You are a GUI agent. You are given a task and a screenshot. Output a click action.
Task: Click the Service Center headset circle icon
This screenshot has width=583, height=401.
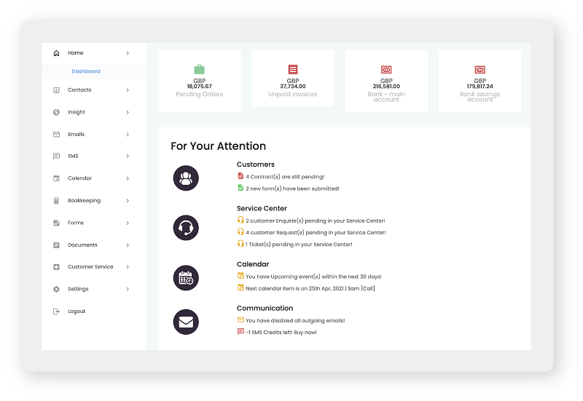coord(186,227)
